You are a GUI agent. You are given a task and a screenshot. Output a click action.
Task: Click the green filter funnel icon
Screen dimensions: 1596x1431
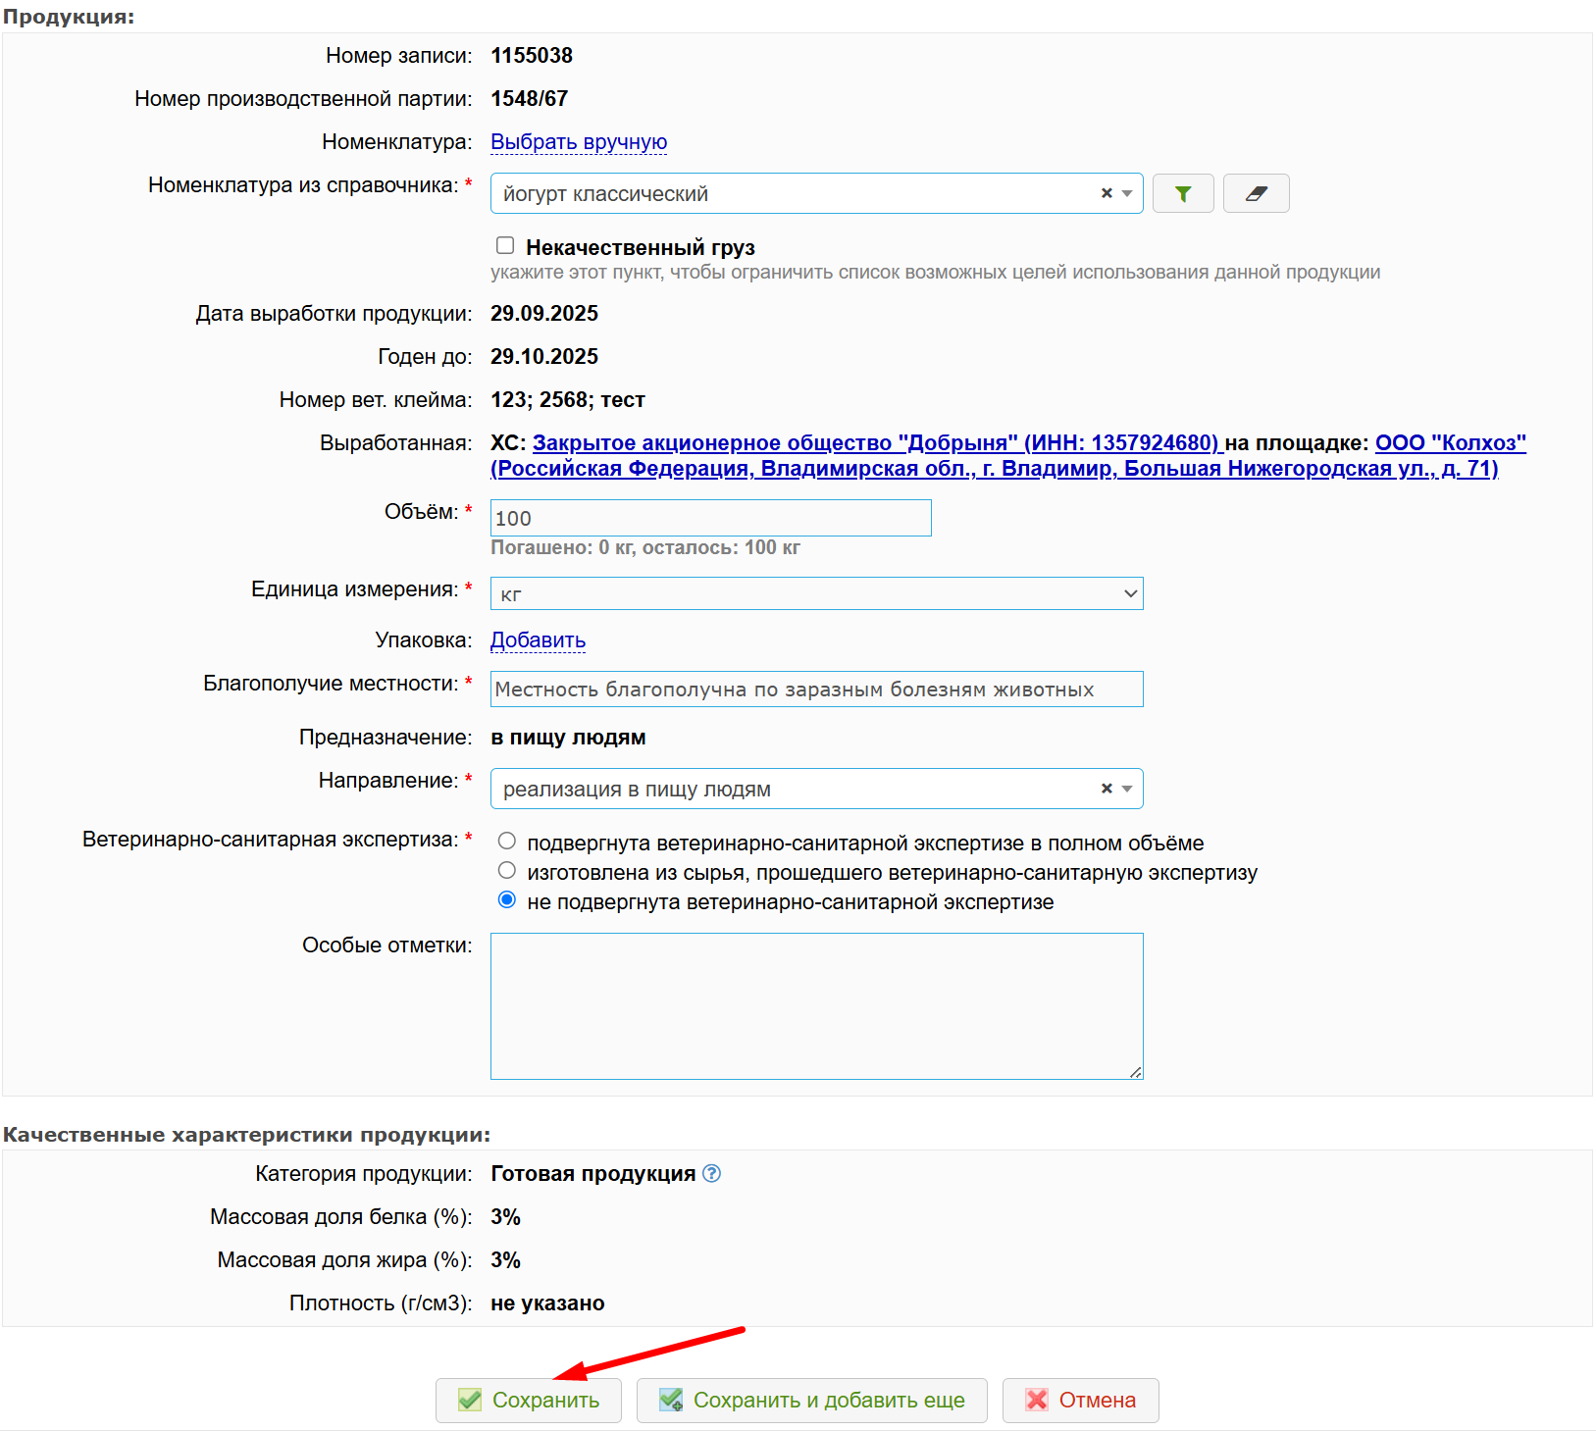tap(1182, 194)
